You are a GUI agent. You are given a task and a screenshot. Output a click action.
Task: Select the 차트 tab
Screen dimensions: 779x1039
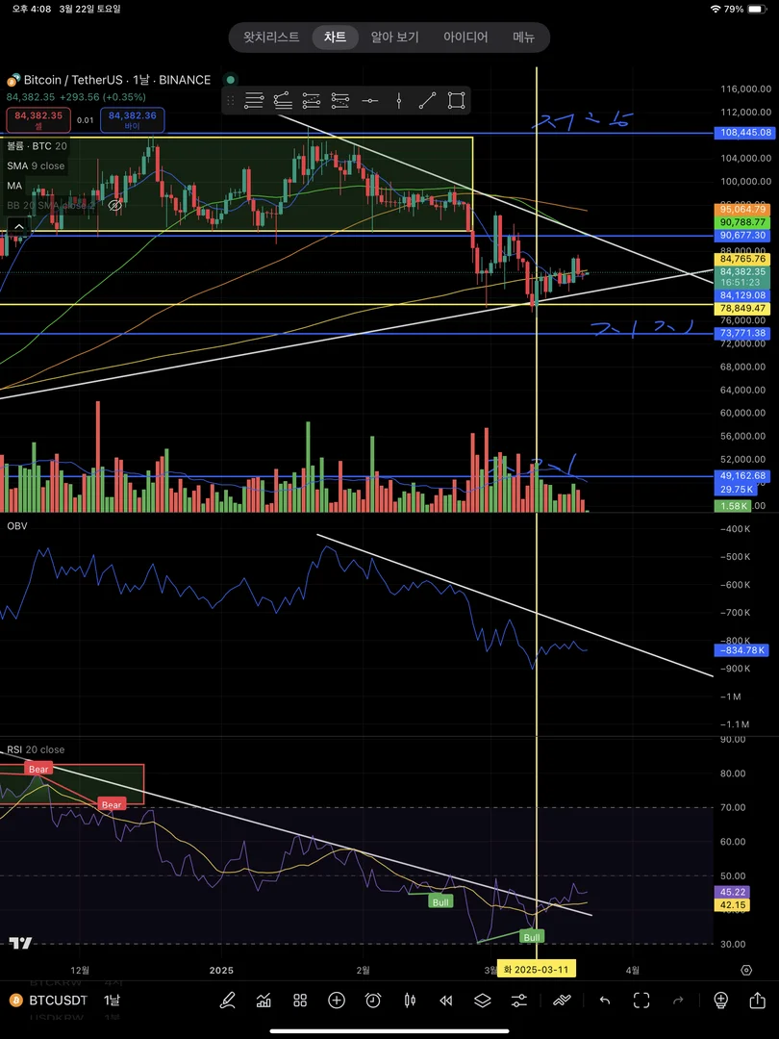(x=336, y=38)
